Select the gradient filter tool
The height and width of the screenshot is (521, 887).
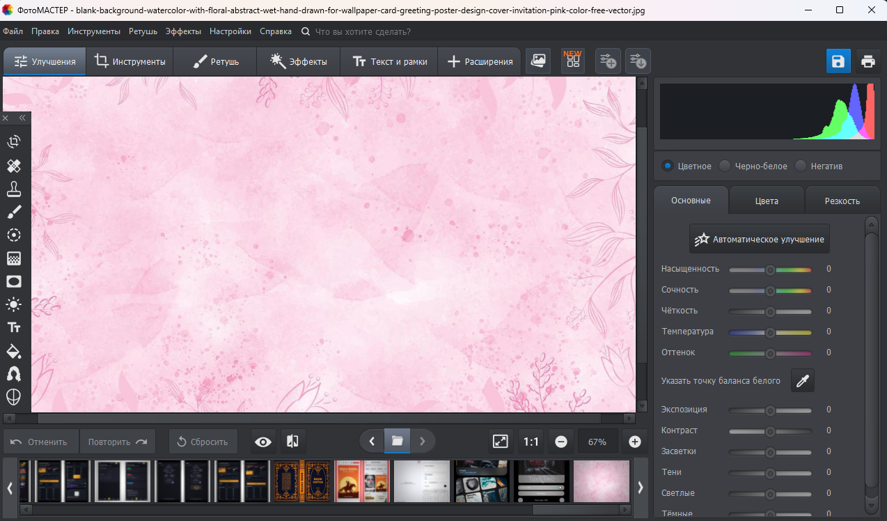(x=14, y=258)
